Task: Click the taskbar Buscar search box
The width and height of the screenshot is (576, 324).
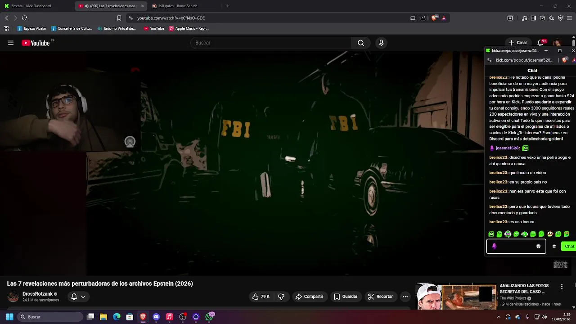Action: click(50, 317)
